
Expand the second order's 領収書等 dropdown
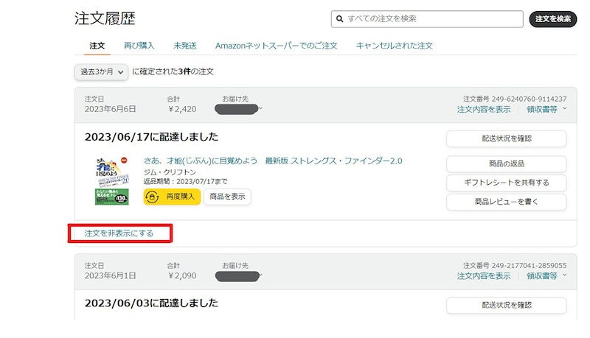(546, 276)
